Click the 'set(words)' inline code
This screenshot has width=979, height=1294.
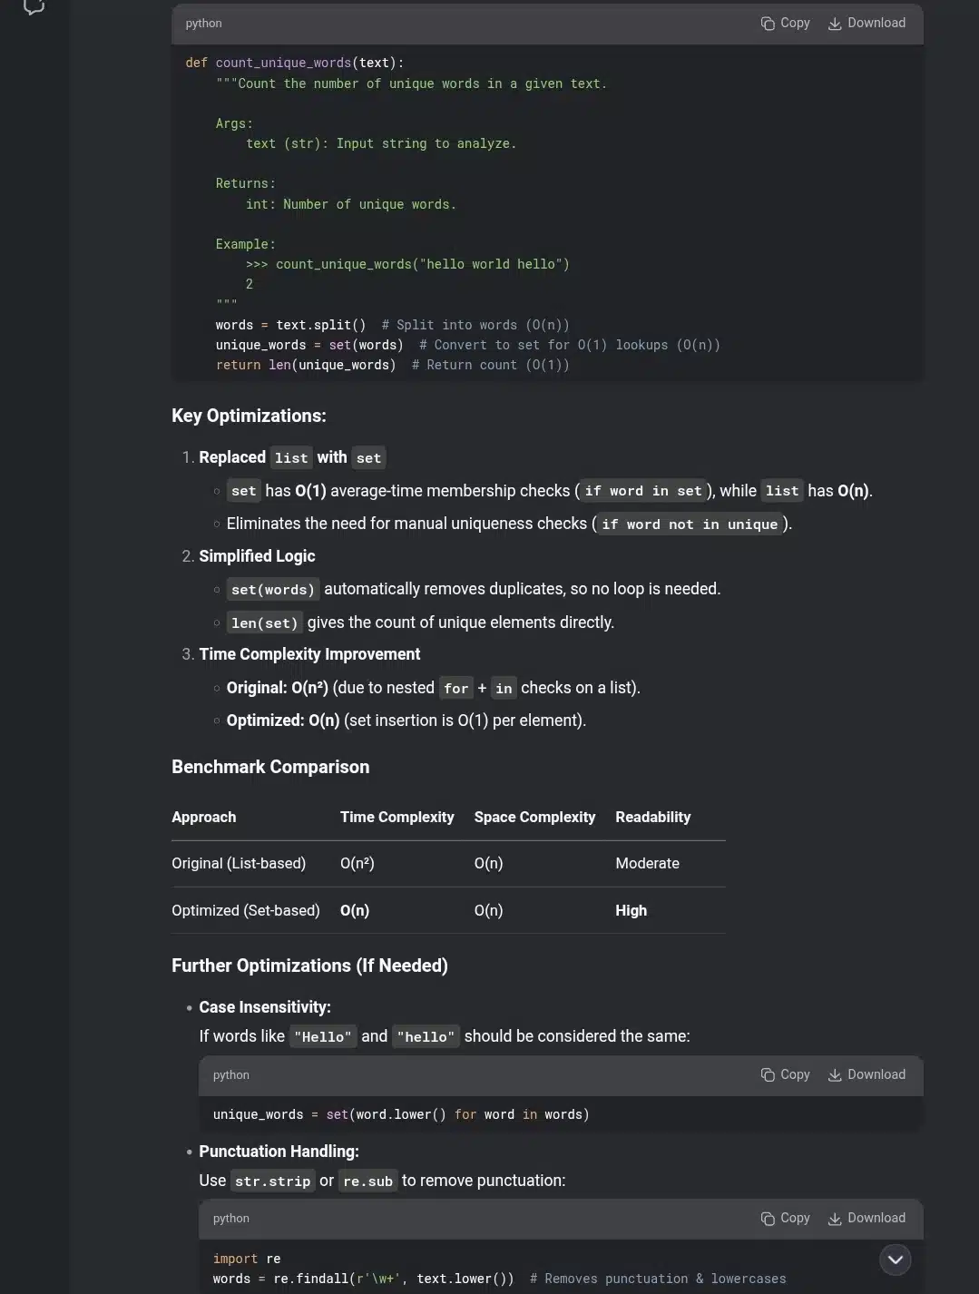tap(273, 590)
